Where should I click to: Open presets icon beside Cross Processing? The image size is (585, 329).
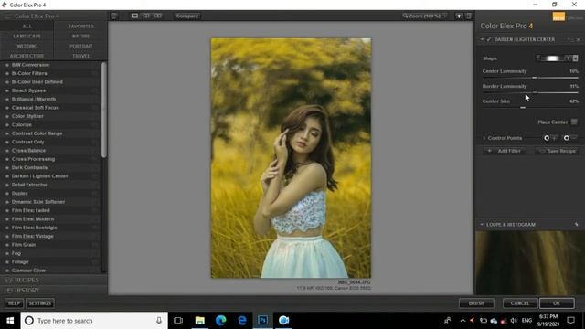click(95, 159)
